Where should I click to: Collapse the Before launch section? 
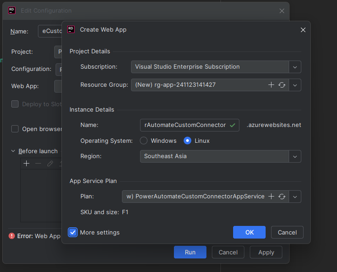click(13, 151)
